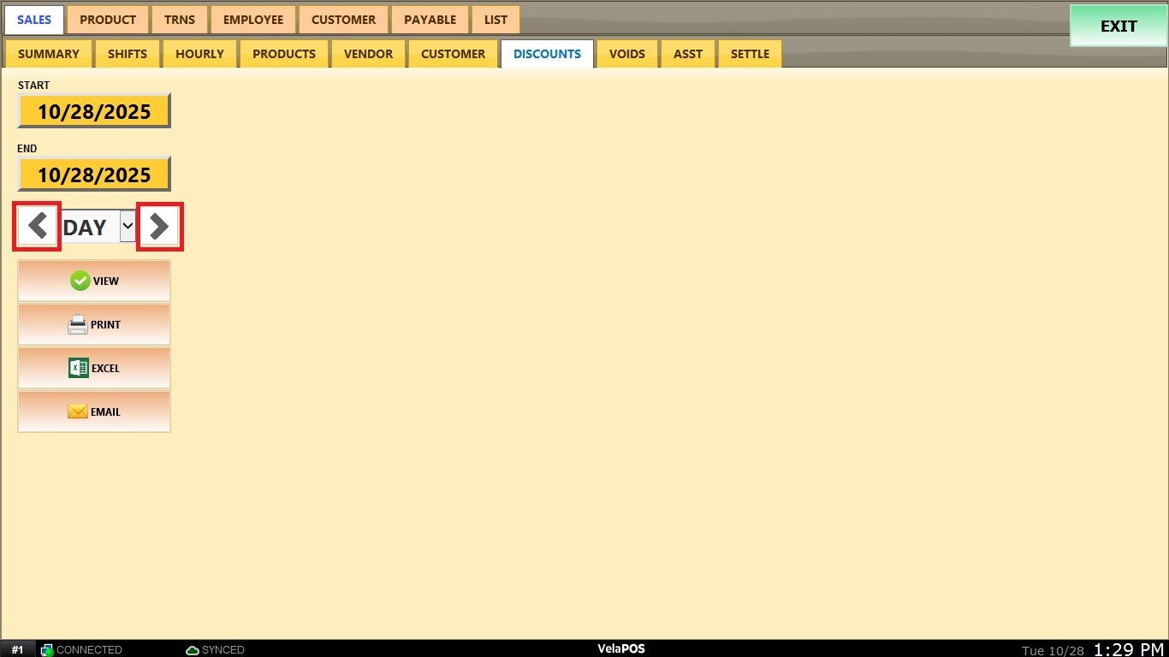Switch to the HOURLY report tab
Screen dimensions: 1169x657
point(199,54)
